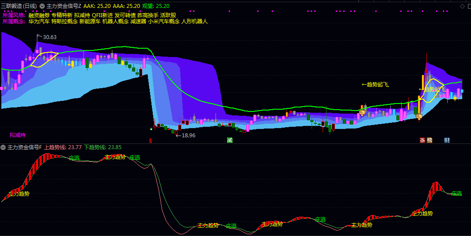This screenshot has height=236, width=471.
Task: Click the 特斯拉概念 concept tag
Action: [65, 21]
